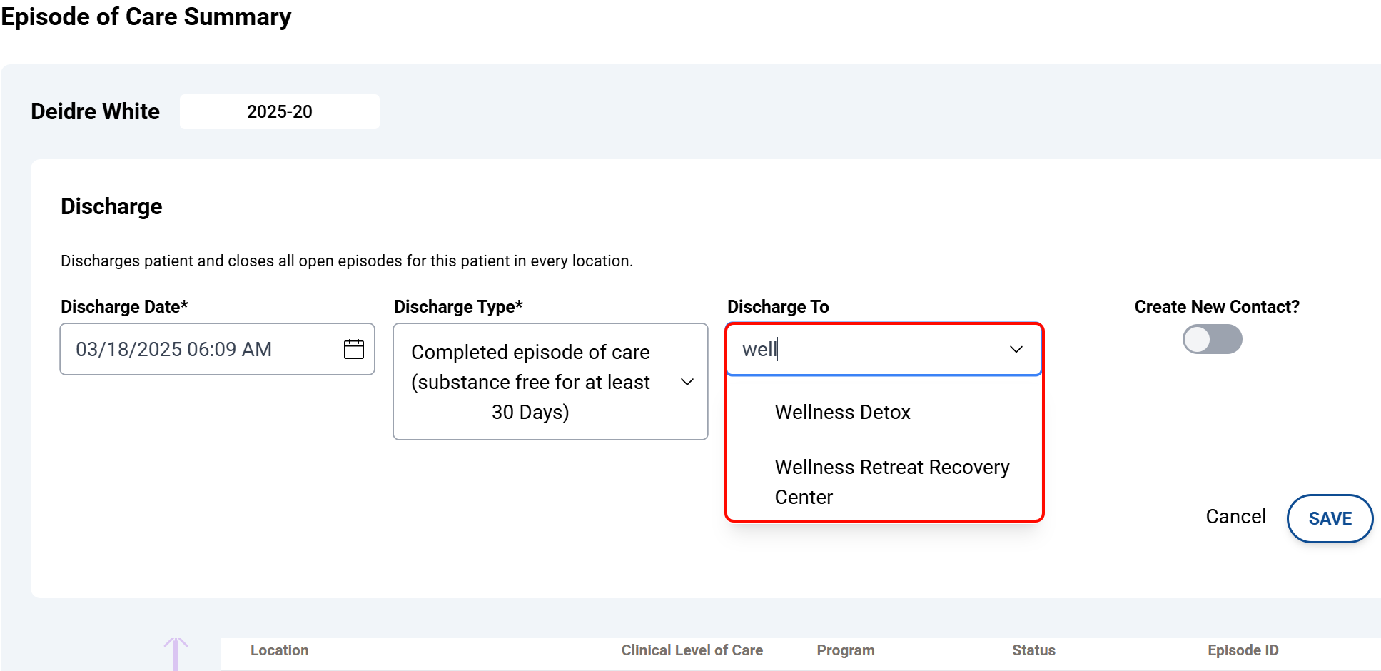Select Wellness Detox from the list
The image size is (1381, 671).
tap(842, 412)
